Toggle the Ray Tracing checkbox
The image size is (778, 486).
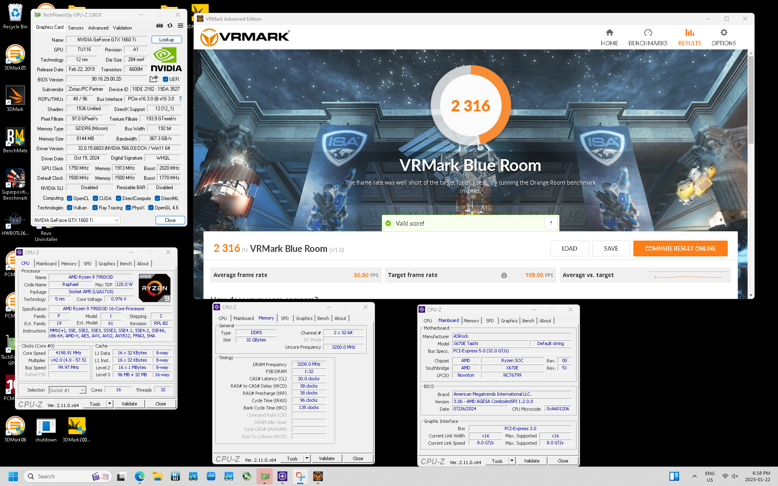(95, 208)
